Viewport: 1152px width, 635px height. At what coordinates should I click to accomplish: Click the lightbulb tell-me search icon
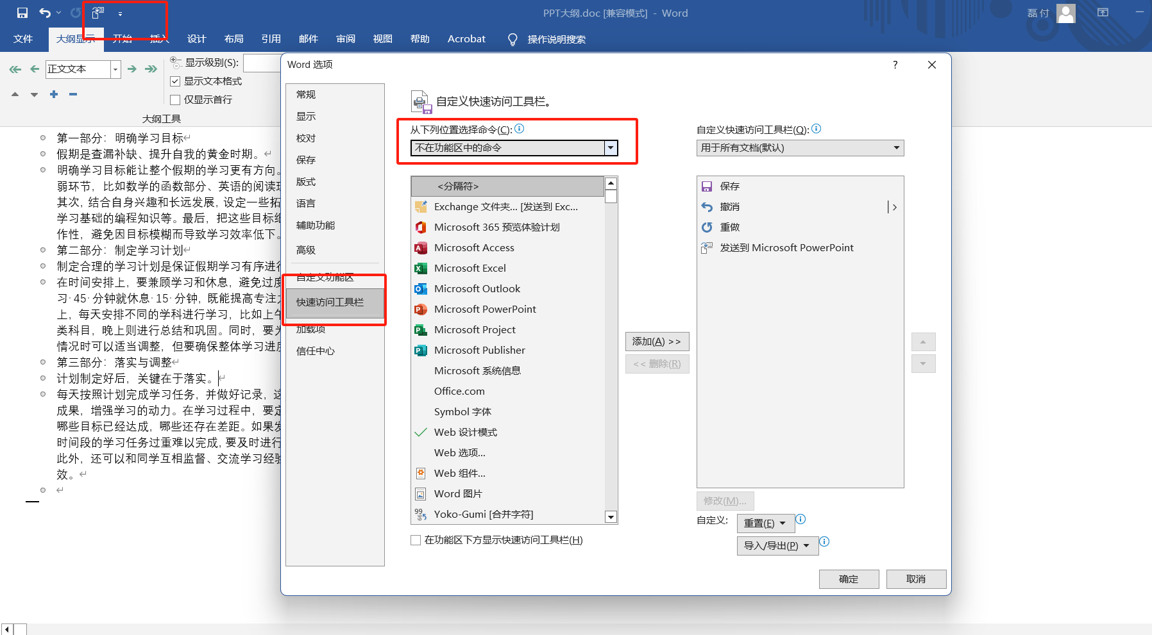512,39
